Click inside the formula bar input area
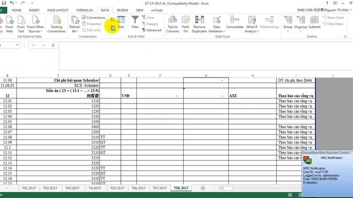Viewport: 353px width, 198px height. [x=206, y=56]
